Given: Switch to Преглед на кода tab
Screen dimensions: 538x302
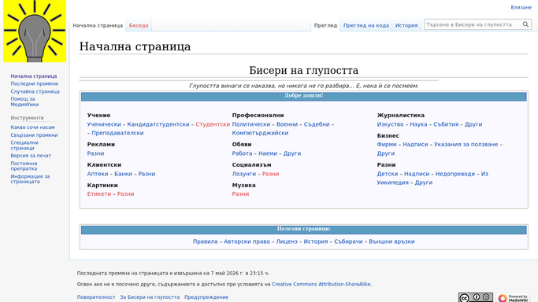Looking at the screenshot, I should (366, 25).
